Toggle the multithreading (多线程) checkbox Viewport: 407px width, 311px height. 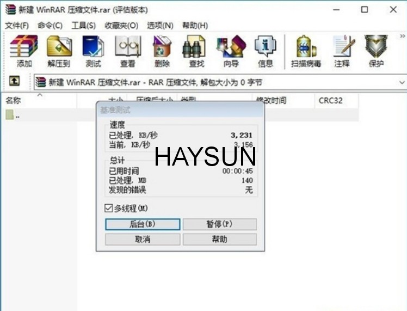pos(108,208)
